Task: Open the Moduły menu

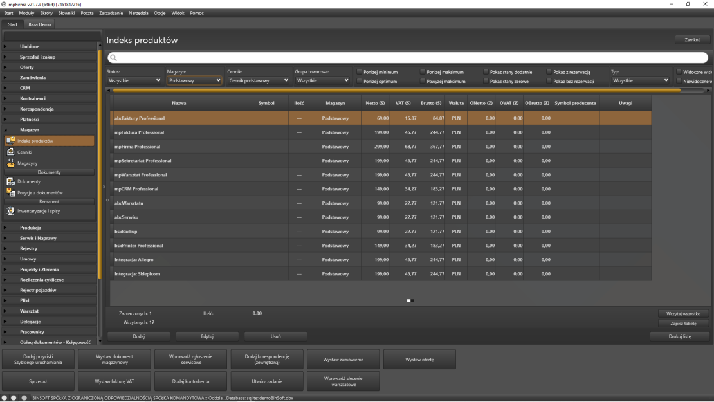Action: 26,14
